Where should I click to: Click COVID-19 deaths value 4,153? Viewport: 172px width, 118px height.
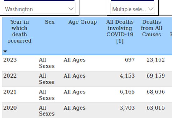[x=127, y=76]
